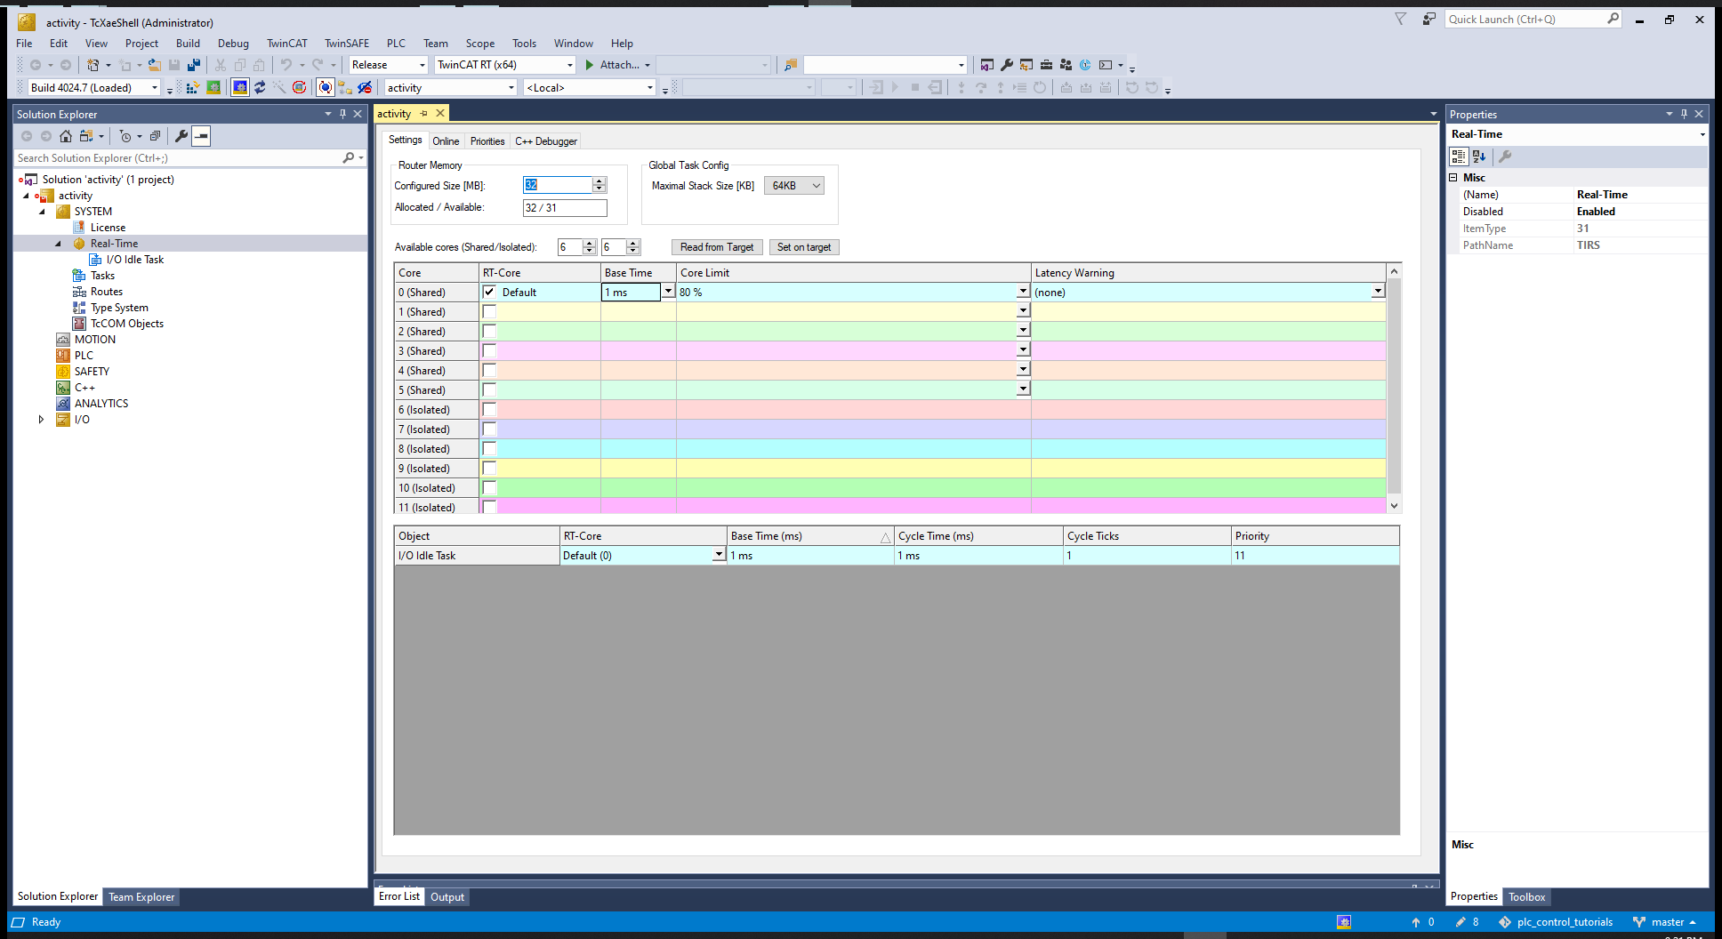Open the TwinSAFE menu
Image resolution: width=1722 pixels, height=939 pixels.
click(346, 43)
